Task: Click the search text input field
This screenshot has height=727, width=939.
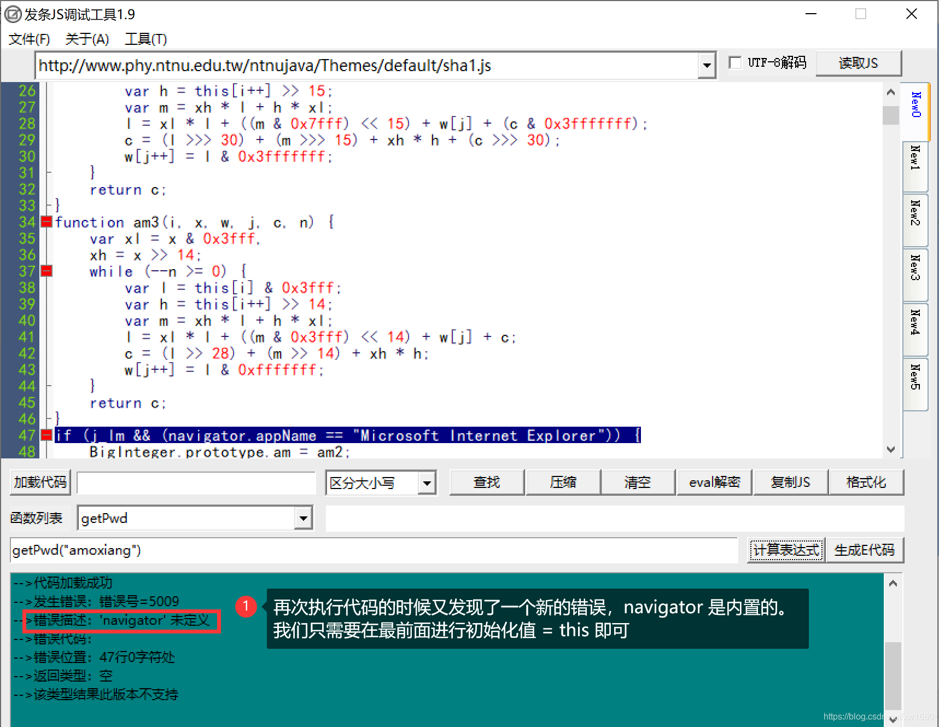Action: 196,482
